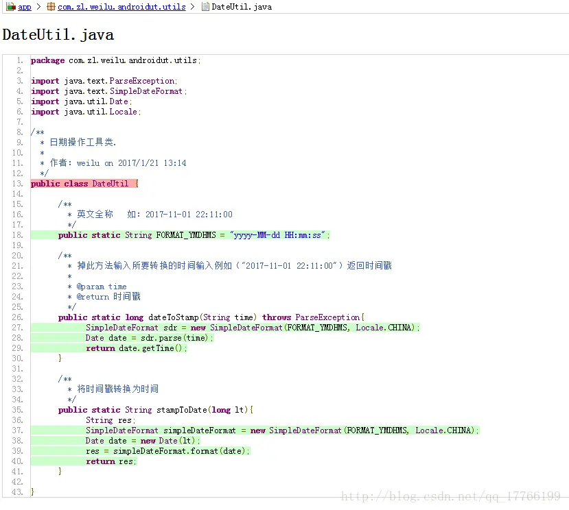Click stampToDate method signature line
569x510 pixels.
156,410
